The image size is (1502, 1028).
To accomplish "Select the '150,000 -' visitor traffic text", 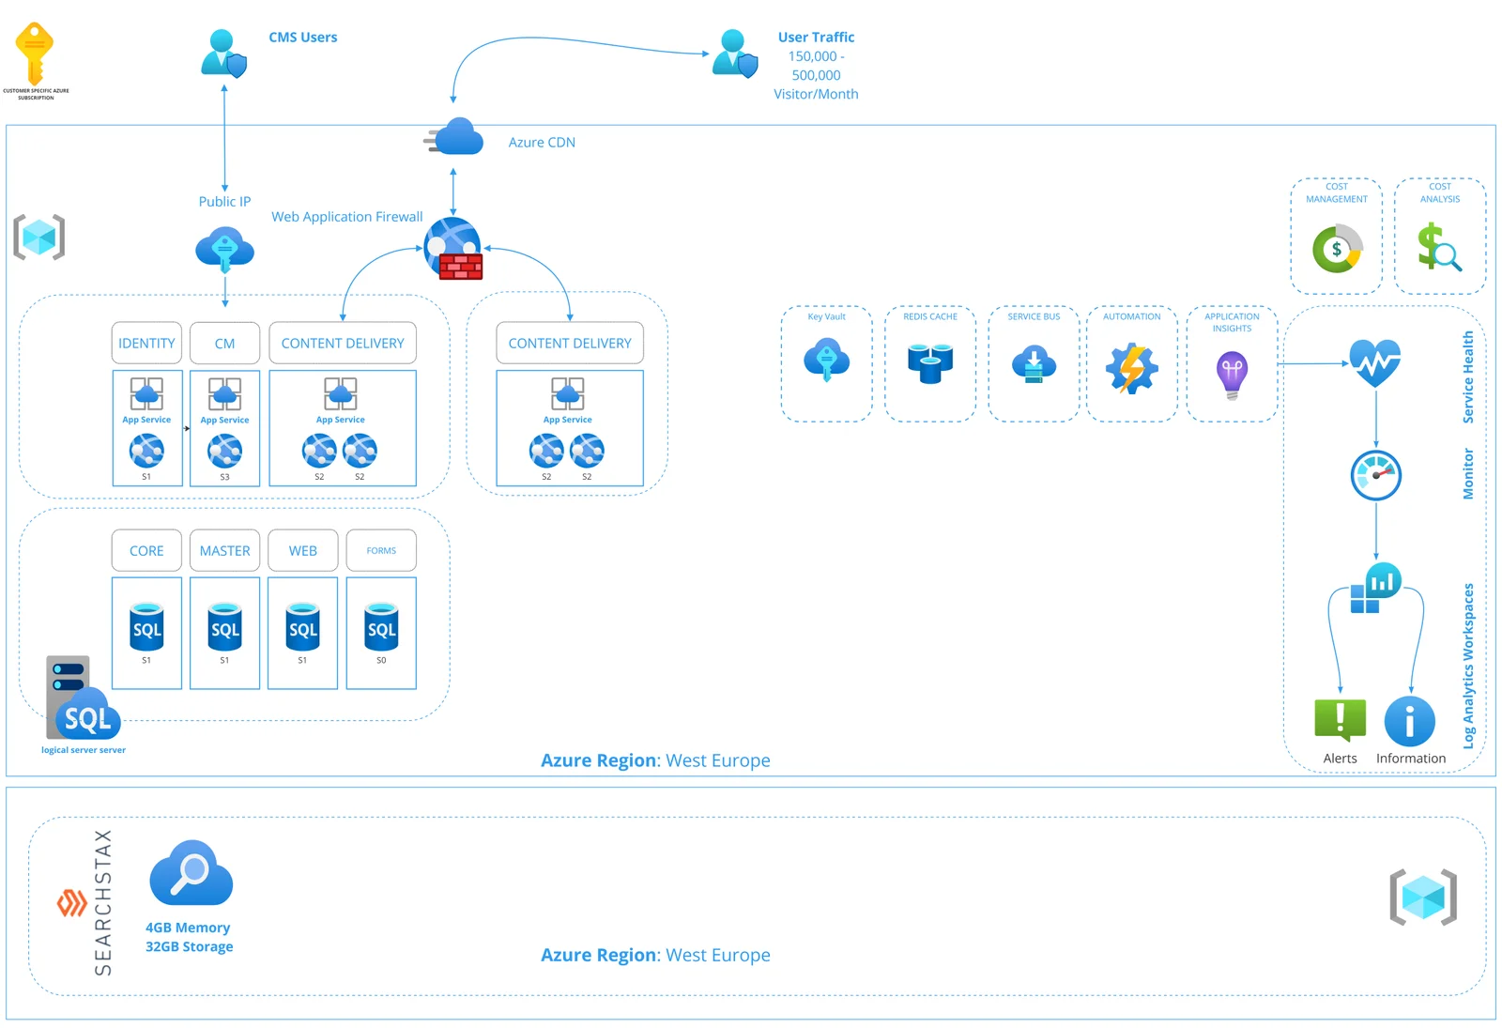I will [816, 56].
